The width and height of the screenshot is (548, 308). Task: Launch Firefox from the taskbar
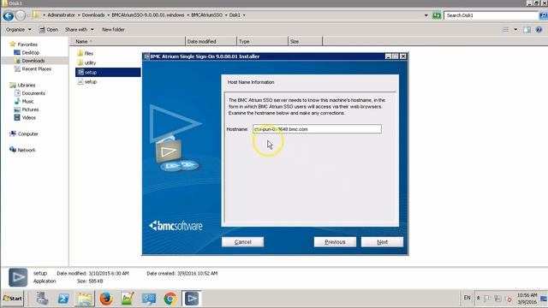106,299
